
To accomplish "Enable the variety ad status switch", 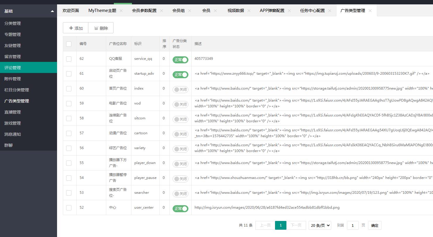I will click(180, 149).
